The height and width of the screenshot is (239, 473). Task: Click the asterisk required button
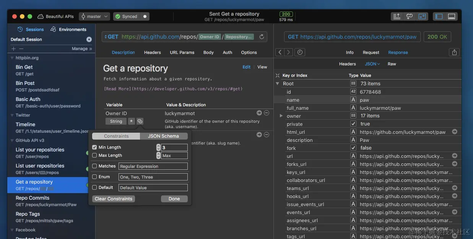(132, 121)
